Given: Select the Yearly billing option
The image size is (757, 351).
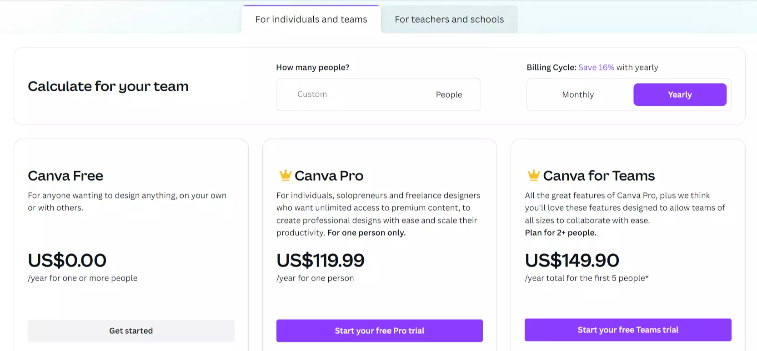Looking at the screenshot, I should [x=680, y=94].
